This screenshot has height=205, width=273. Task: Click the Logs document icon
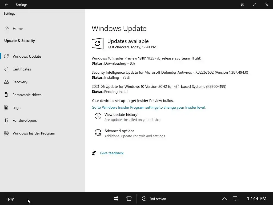6,107
